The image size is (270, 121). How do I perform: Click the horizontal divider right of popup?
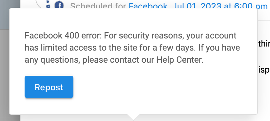pos(264,21)
